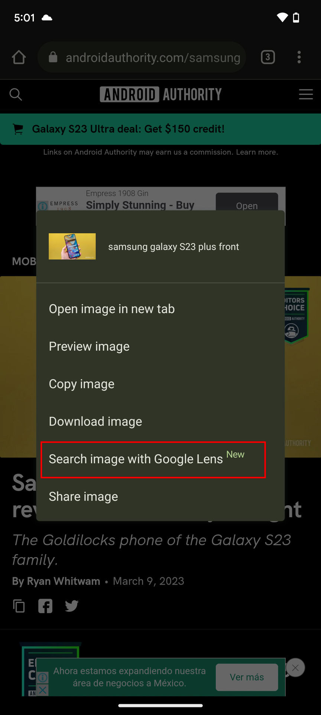Open Android Authority site search
321x715 pixels.
16,95
